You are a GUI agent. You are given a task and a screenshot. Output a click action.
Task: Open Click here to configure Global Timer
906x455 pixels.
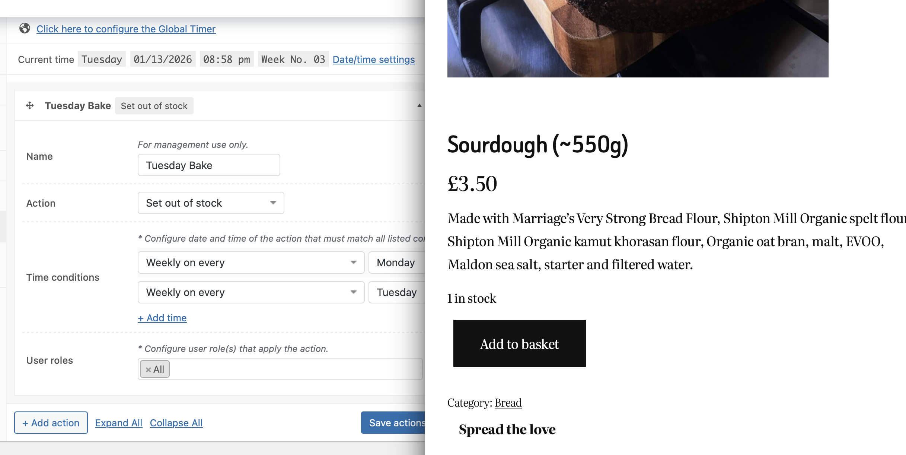(x=126, y=29)
